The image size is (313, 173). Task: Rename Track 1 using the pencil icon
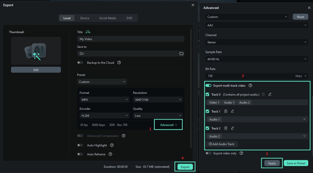pyautogui.click(x=232, y=111)
